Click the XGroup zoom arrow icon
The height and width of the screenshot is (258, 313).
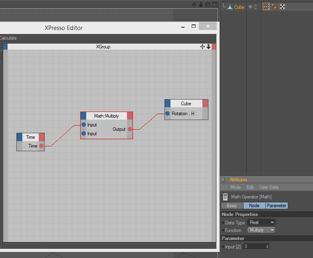[x=208, y=46]
